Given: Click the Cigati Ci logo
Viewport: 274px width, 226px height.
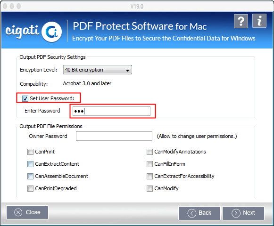Looking at the screenshot, I should 52,32.
